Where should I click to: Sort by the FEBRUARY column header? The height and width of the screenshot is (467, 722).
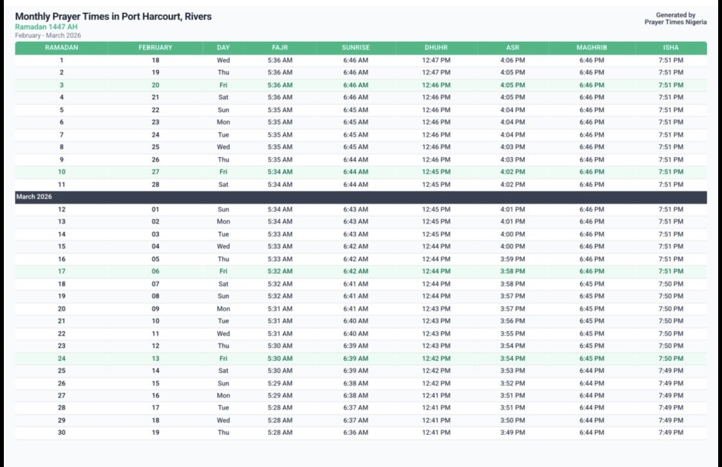155,48
